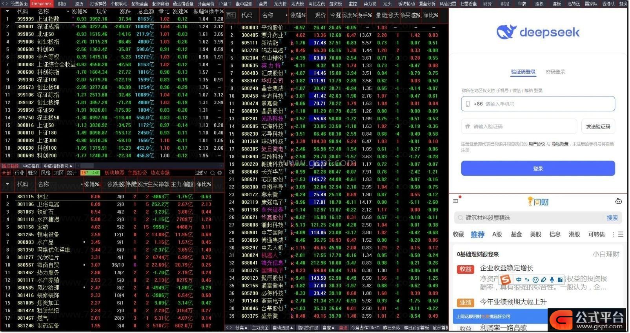Open iWencai category list menu icon
Screen dimensions: 630x333
click(x=621, y=234)
